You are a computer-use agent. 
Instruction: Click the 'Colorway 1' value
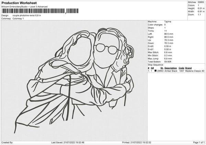point(18,18)
